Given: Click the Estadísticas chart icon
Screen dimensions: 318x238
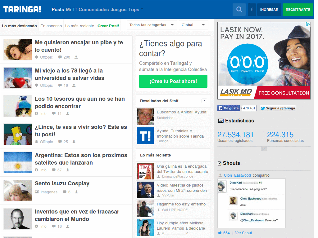Looking at the screenshot, I should pos(221,121).
